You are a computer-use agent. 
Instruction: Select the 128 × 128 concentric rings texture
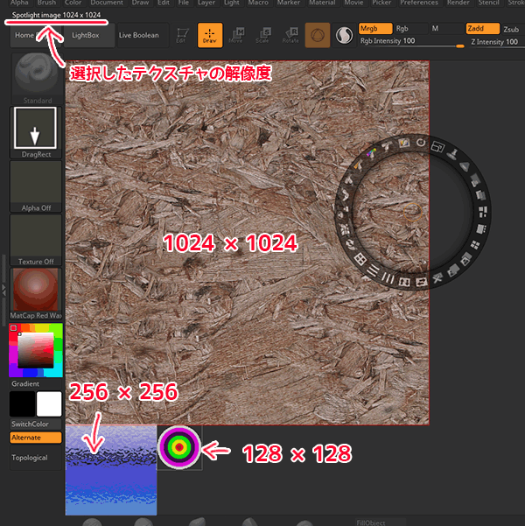coord(178,447)
